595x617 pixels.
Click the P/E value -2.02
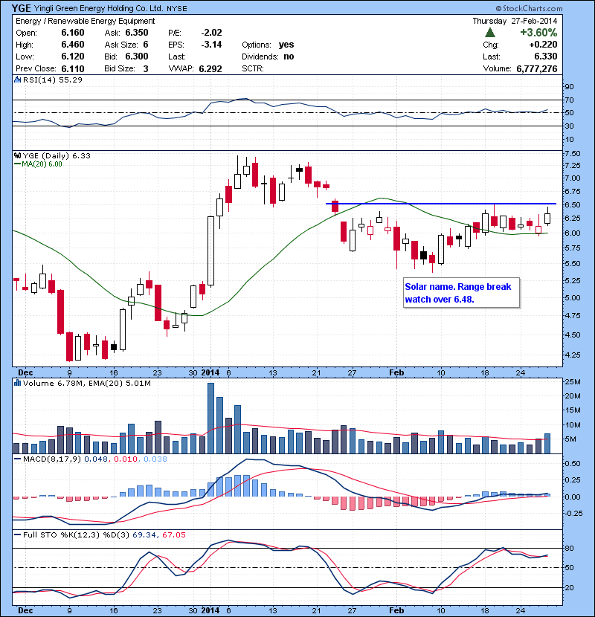211,33
